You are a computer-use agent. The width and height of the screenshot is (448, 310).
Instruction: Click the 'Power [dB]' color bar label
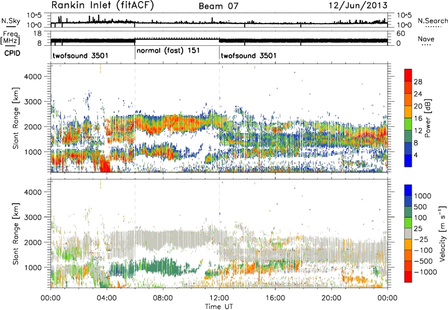point(427,118)
